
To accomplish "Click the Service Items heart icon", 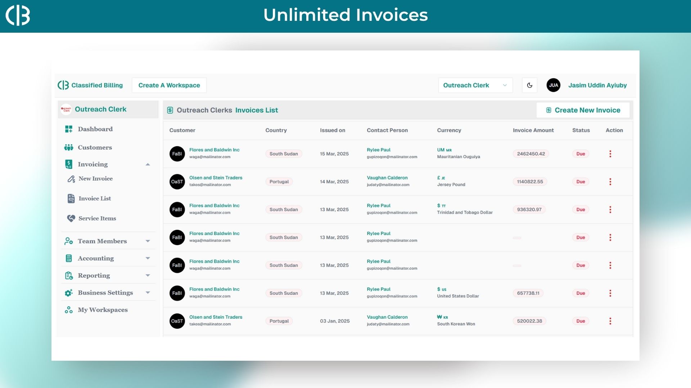I will (71, 218).
